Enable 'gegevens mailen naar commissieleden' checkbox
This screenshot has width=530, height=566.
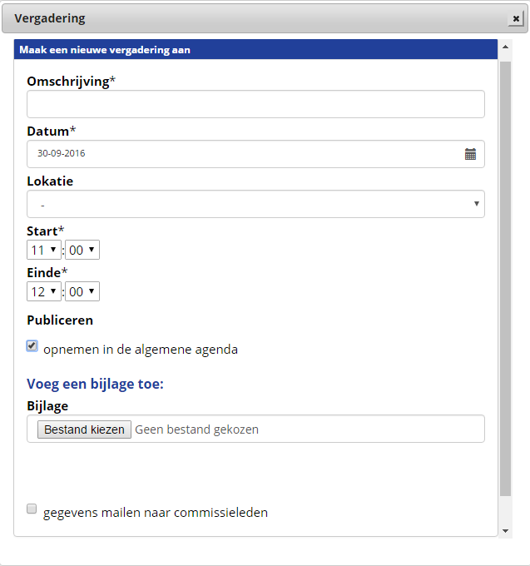pyautogui.click(x=32, y=509)
